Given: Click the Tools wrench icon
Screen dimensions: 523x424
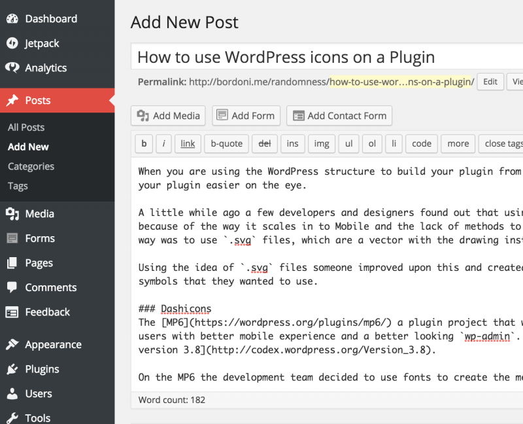Looking at the screenshot, I should click(12, 417).
